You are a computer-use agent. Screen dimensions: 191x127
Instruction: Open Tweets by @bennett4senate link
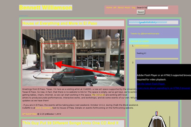pos(145,34)
